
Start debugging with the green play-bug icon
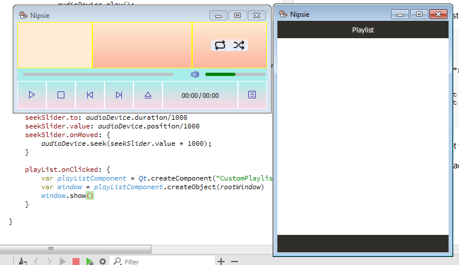[x=89, y=261]
